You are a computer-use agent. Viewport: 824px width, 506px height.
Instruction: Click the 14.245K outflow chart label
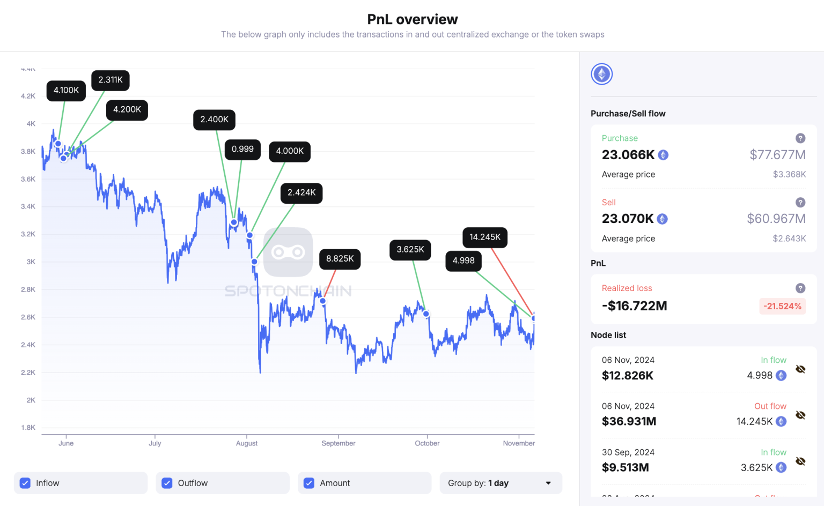[x=485, y=237]
